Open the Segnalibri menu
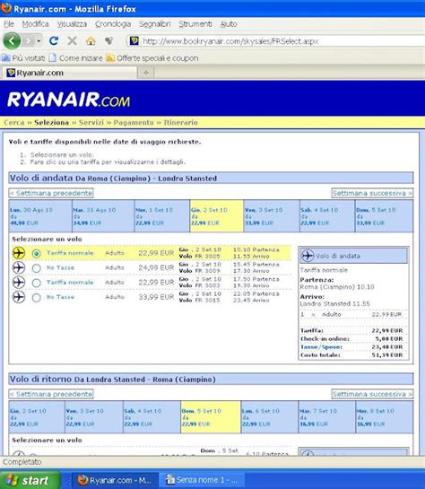The height and width of the screenshot is (489, 425). click(154, 24)
